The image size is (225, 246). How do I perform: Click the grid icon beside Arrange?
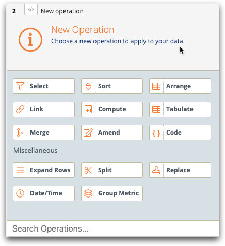[156, 86]
